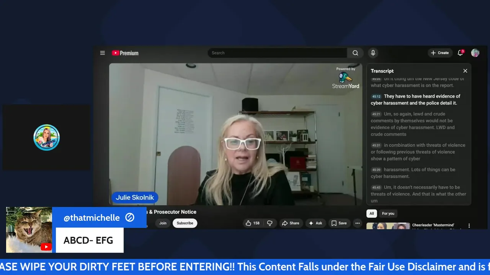Jump to transcript timestamp 45:31
Screen dimensions: 490x275
(376, 146)
